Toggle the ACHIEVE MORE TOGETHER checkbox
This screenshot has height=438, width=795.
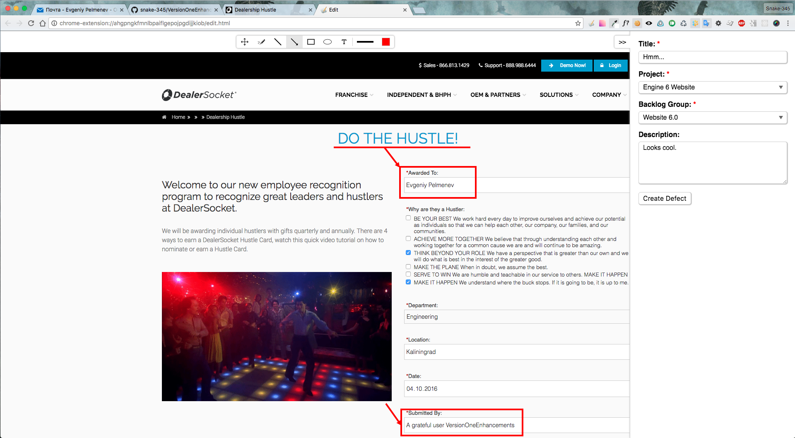pos(408,238)
